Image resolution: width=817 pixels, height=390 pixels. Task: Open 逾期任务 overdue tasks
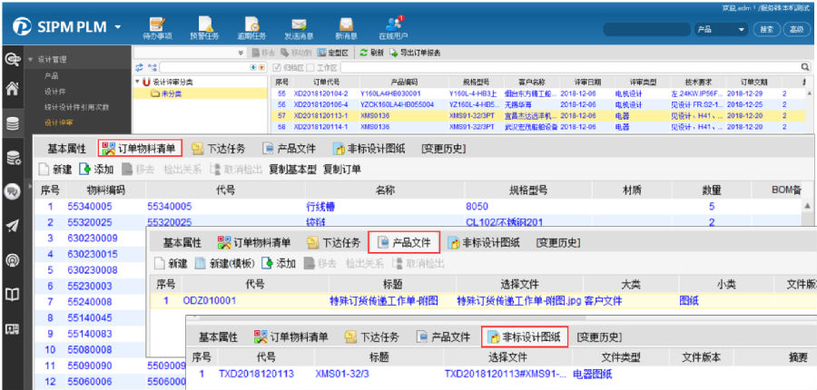(x=252, y=28)
